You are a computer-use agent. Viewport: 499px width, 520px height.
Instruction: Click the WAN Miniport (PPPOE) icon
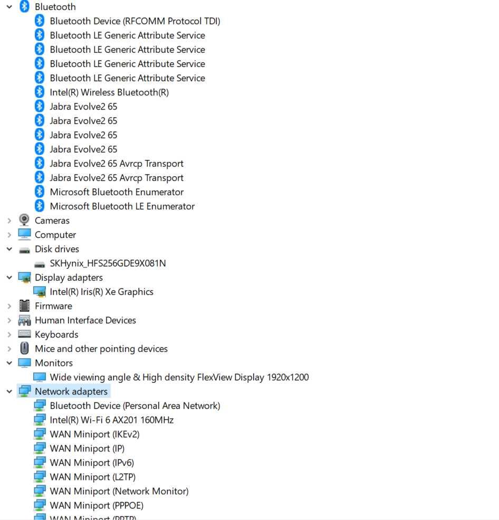[x=40, y=505]
